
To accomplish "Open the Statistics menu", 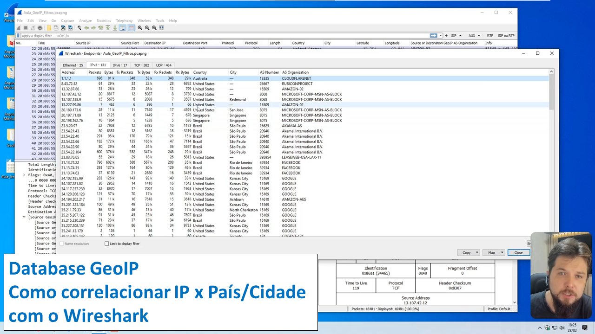I will (x=104, y=21).
